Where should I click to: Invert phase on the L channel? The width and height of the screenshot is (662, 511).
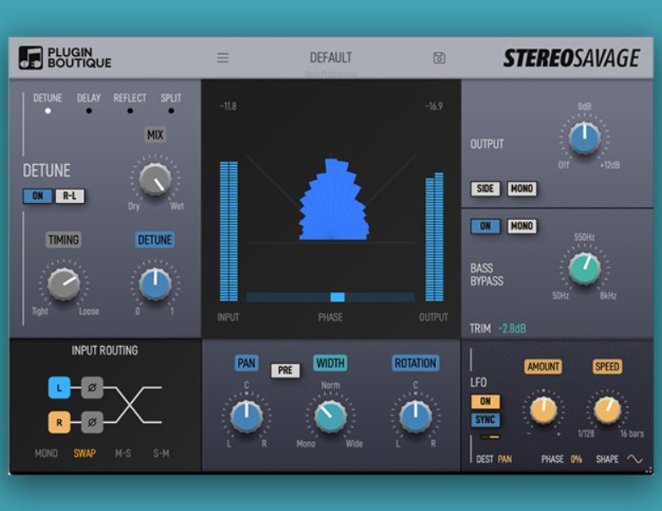92,387
